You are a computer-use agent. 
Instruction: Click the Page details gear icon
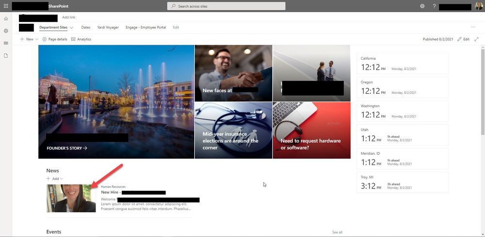click(x=44, y=39)
